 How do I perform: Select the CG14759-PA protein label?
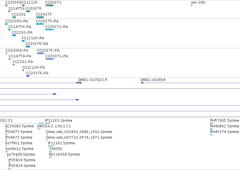(x=20, y=56)
